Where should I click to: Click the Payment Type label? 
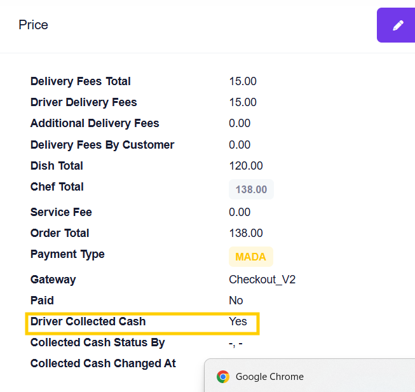pos(67,255)
